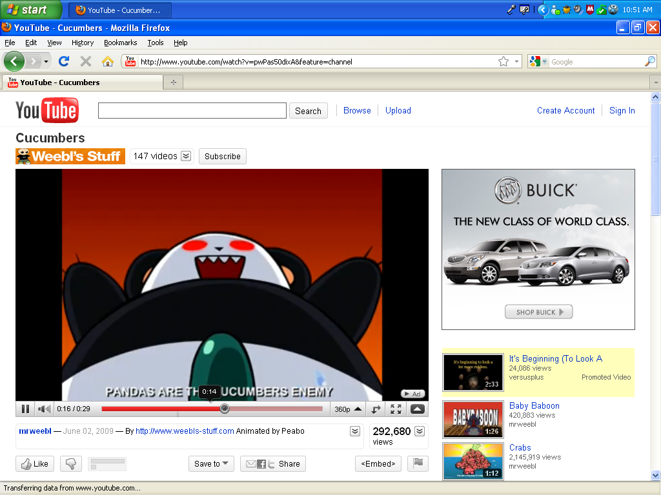Go to Firefox home page icon
Viewport: 661px width, 495px height.
click(x=108, y=61)
